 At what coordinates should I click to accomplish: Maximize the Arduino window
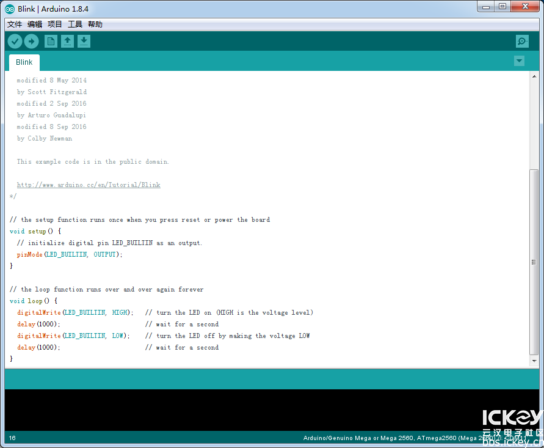coord(502,7)
